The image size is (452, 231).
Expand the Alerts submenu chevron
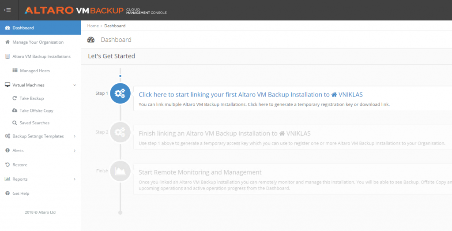75,151
